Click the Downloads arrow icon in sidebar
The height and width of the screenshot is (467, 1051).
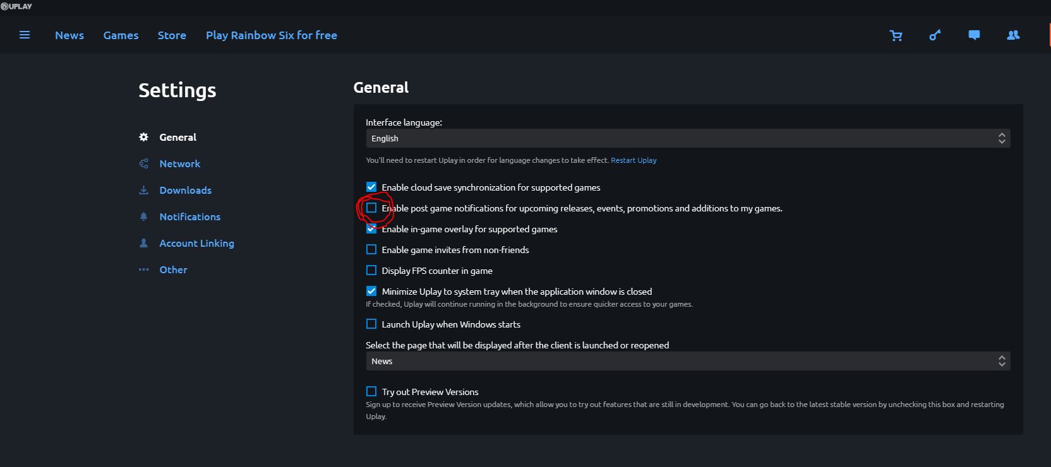(144, 190)
